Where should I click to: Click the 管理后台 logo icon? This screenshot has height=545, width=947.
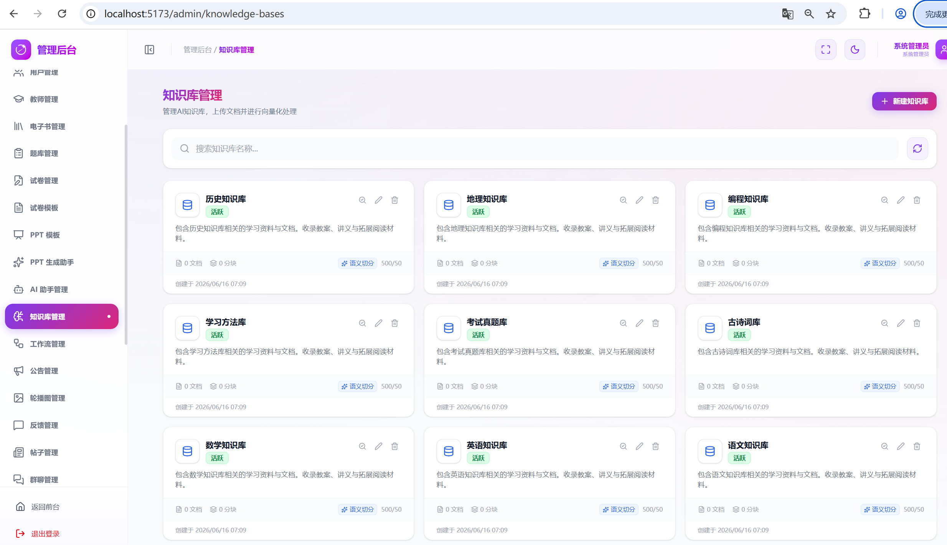21,49
